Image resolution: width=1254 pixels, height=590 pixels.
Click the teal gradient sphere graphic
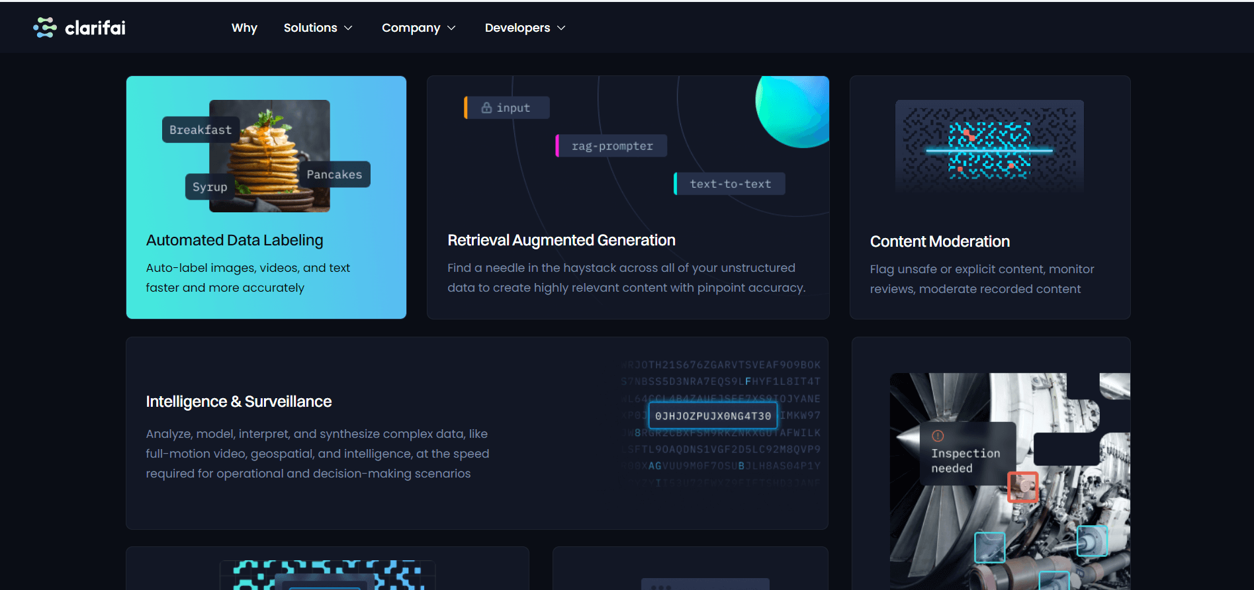[794, 109]
